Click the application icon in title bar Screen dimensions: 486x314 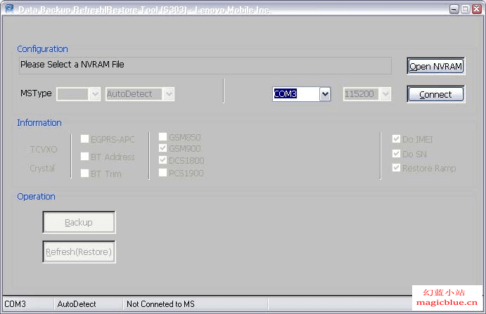pyautogui.click(x=9, y=8)
